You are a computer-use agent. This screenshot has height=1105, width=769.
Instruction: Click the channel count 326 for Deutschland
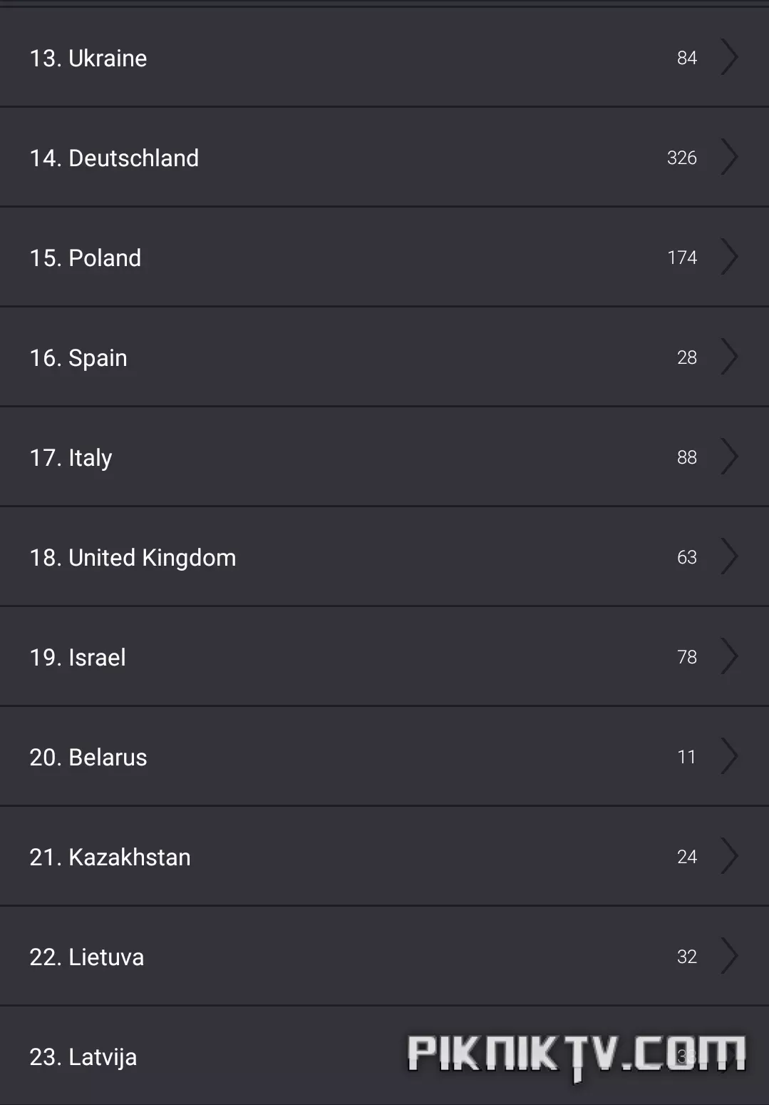click(682, 158)
